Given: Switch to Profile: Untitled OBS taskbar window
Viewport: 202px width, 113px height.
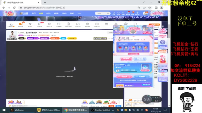Looking at the screenshot, I should (103, 110).
